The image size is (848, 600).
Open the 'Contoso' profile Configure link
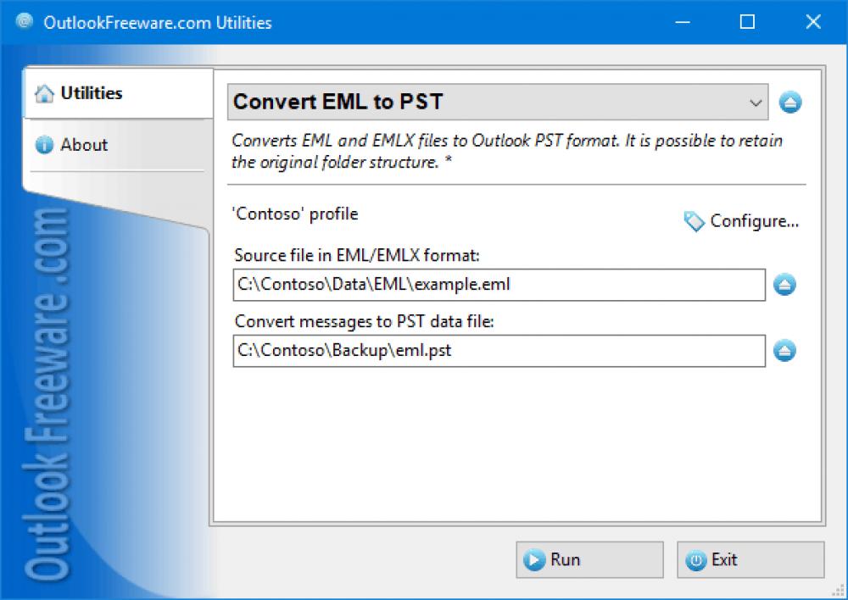click(753, 221)
